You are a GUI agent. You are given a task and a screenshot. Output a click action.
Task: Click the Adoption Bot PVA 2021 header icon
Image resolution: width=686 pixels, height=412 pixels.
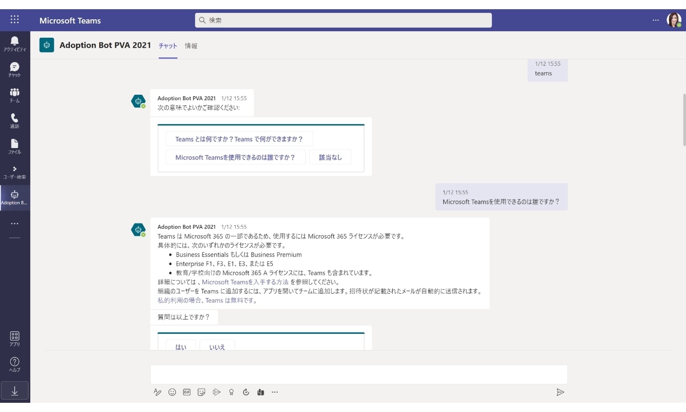pyautogui.click(x=46, y=45)
